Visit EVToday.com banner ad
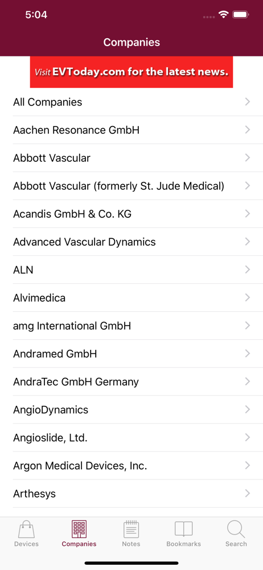 coord(131,72)
